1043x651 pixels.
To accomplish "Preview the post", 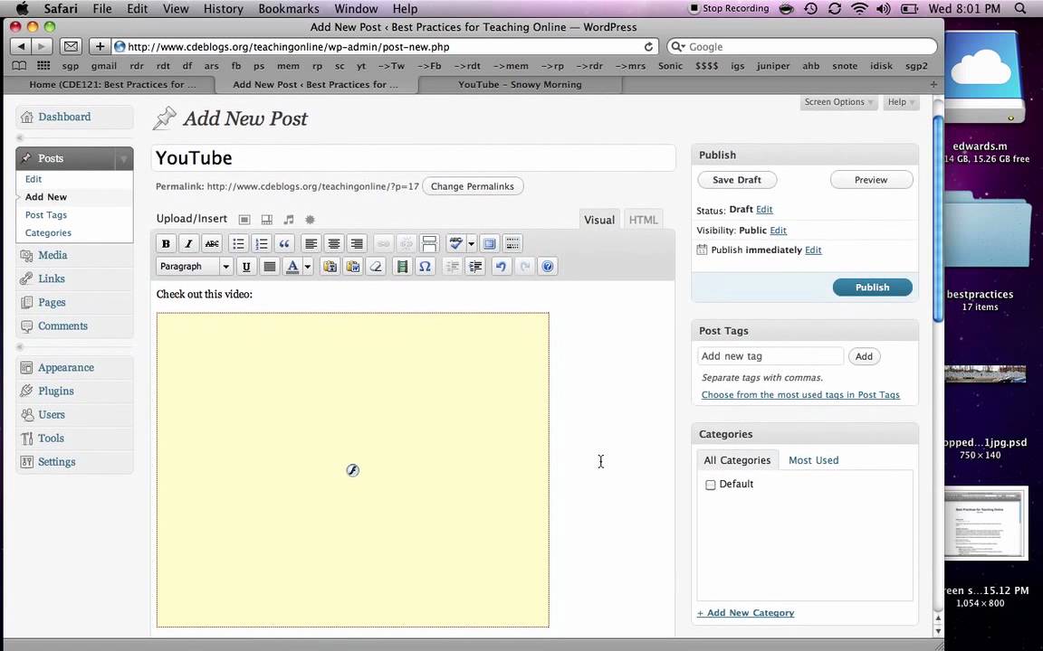I will [x=871, y=180].
